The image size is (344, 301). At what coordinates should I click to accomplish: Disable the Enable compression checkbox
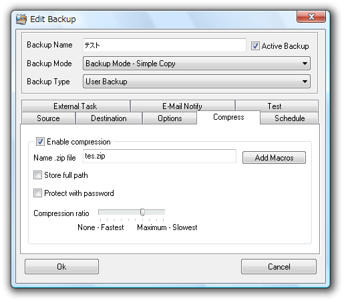pos(40,142)
